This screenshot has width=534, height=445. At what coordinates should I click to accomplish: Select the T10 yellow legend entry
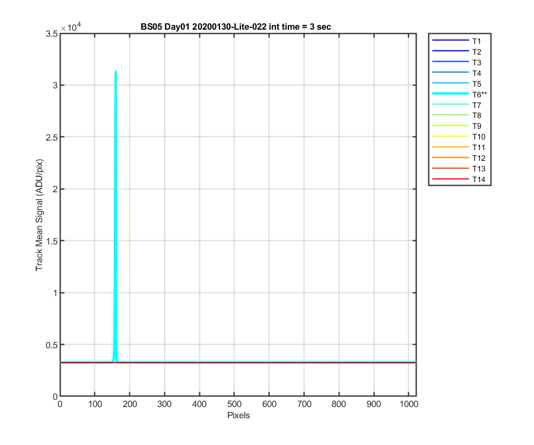click(459, 136)
